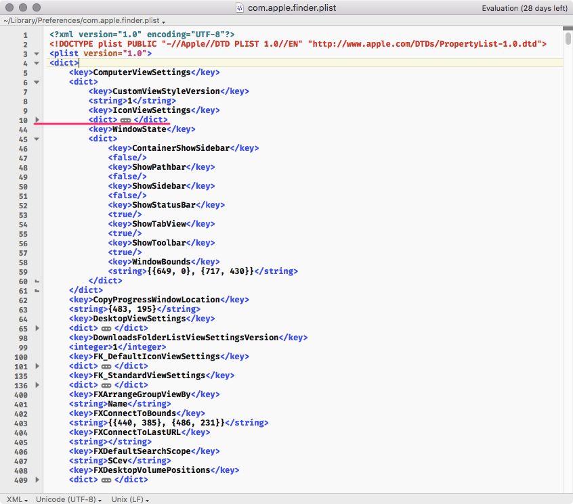Click the SCev string value
This screenshot has height=504, width=573.
[118, 461]
